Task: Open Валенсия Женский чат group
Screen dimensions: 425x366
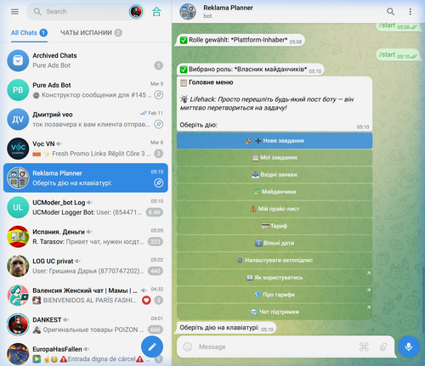Action: (86, 296)
